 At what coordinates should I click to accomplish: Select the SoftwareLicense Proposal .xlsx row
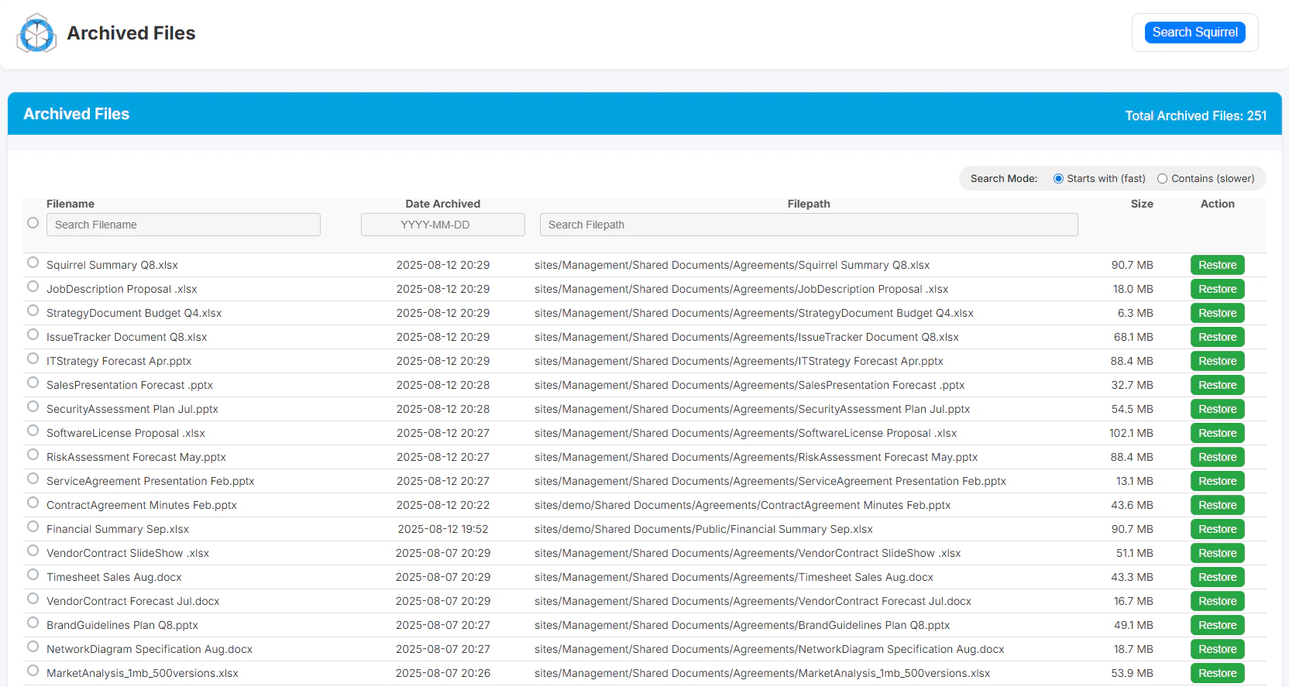[33, 431]
